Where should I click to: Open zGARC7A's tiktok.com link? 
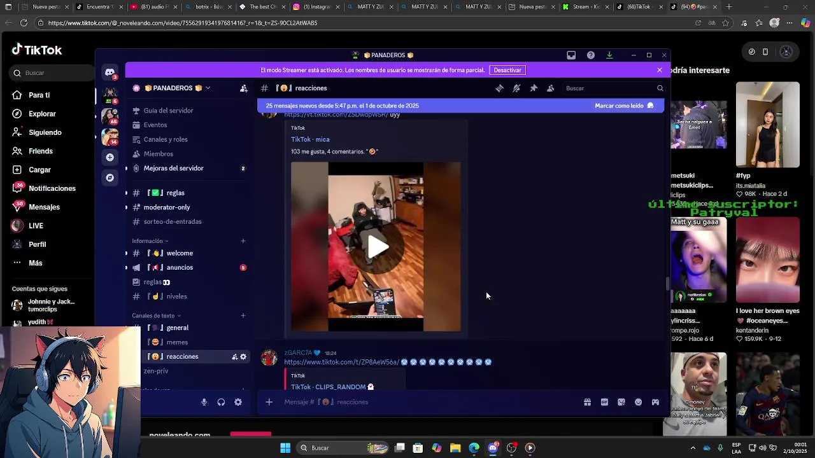(341, 362)
